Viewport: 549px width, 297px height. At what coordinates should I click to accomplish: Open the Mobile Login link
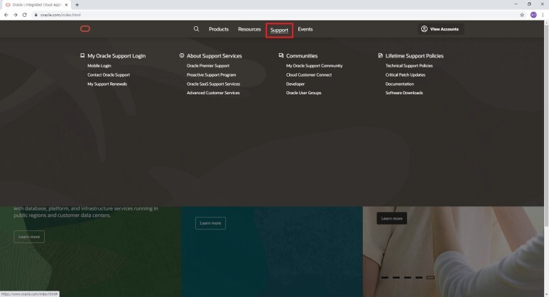99,66
